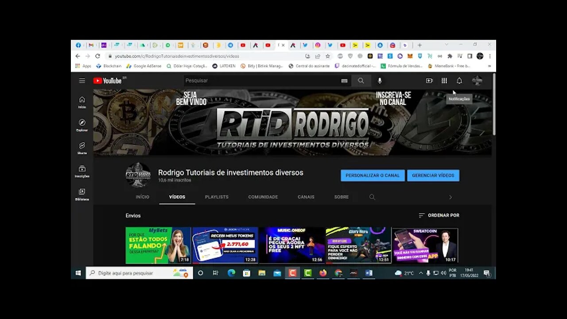The image size is (567, 319).
Task: Start voice search with microphone
Action: [380, 81]
